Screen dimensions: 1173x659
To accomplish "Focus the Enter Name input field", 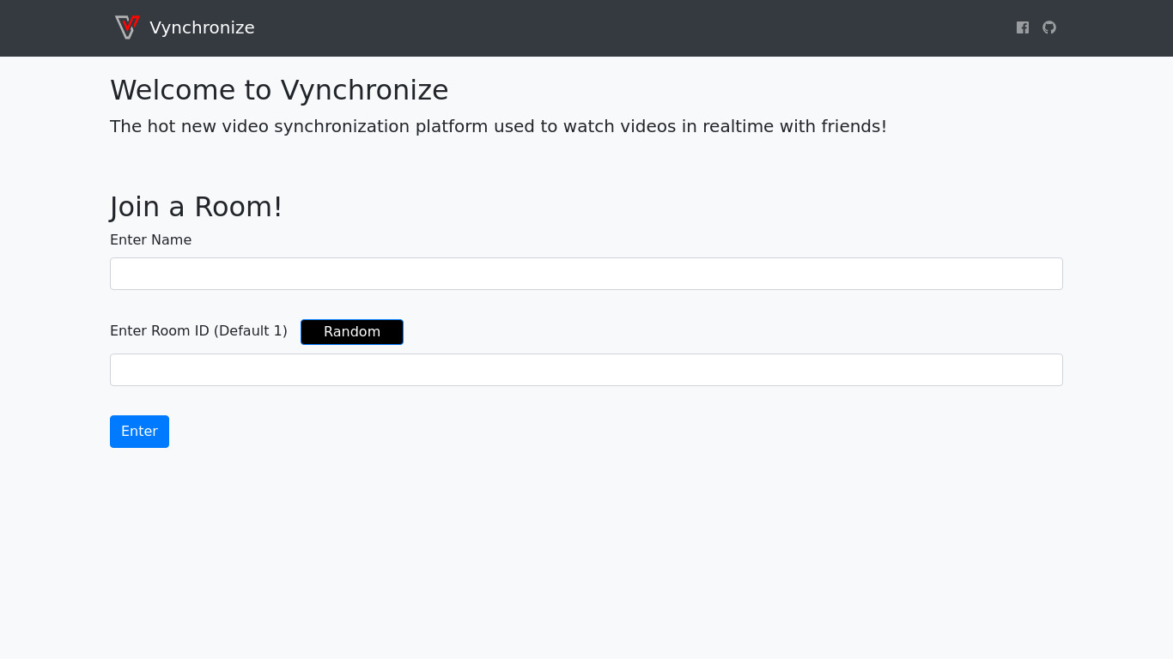I will point(586,274).
